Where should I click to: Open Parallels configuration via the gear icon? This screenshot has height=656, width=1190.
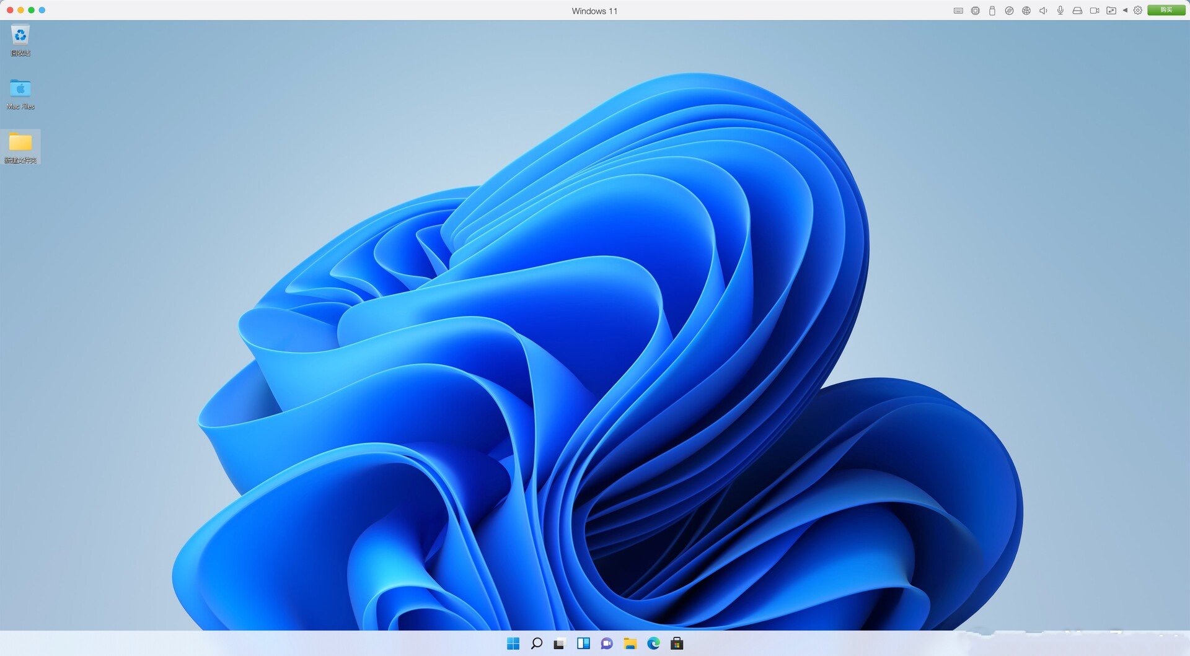click(x=1137, y=11)
